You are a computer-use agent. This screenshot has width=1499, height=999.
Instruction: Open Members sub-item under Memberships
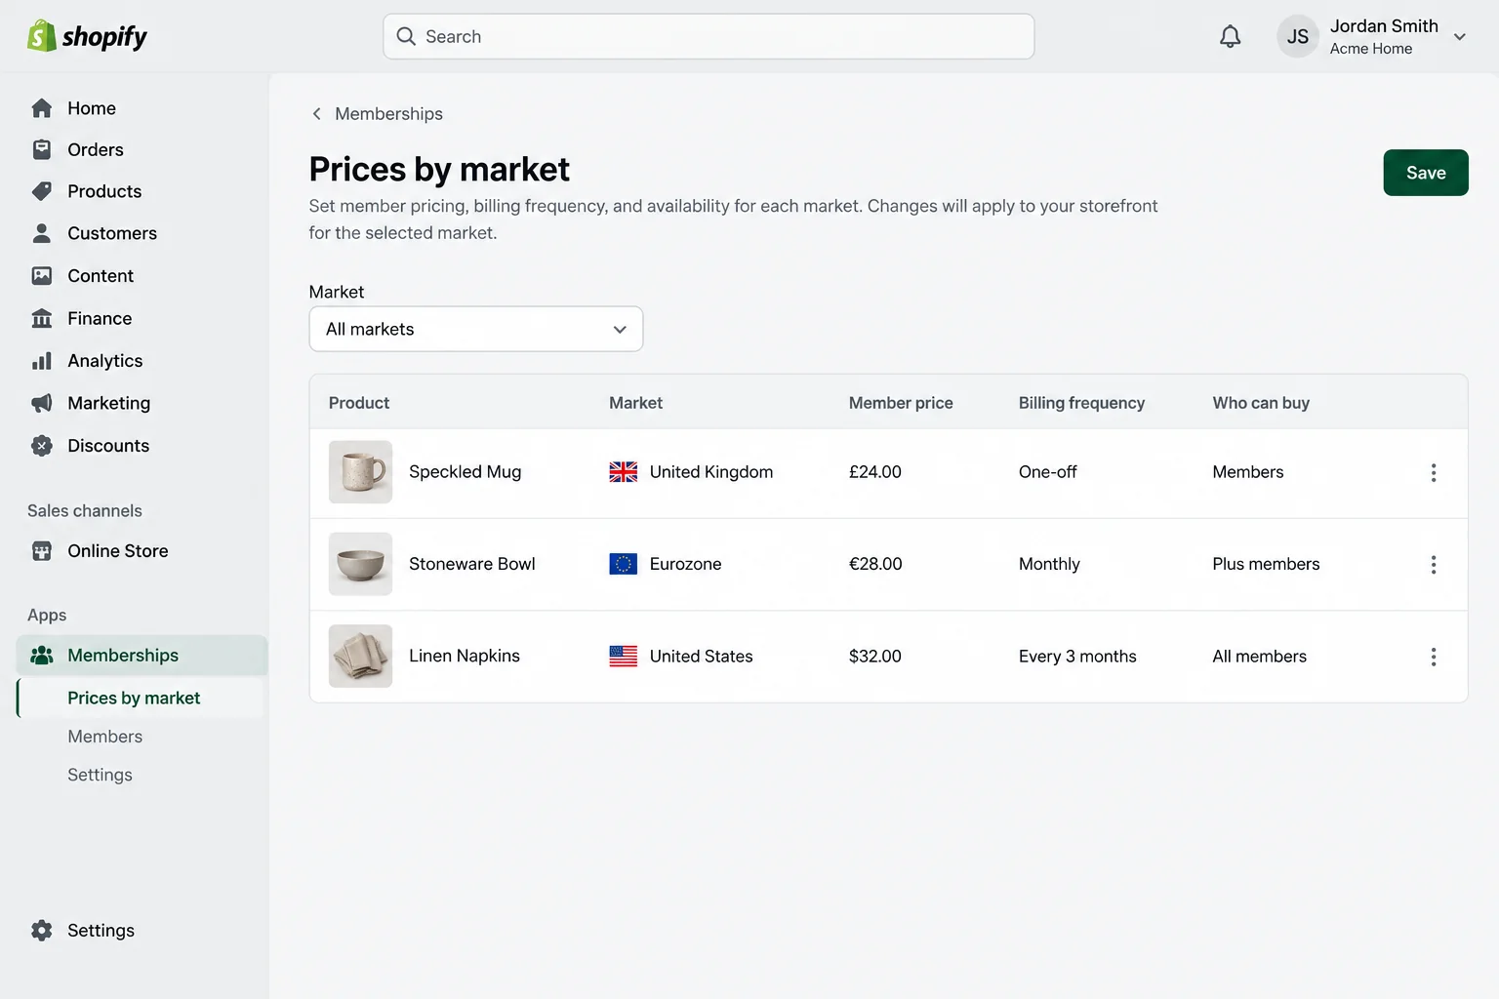104,737
